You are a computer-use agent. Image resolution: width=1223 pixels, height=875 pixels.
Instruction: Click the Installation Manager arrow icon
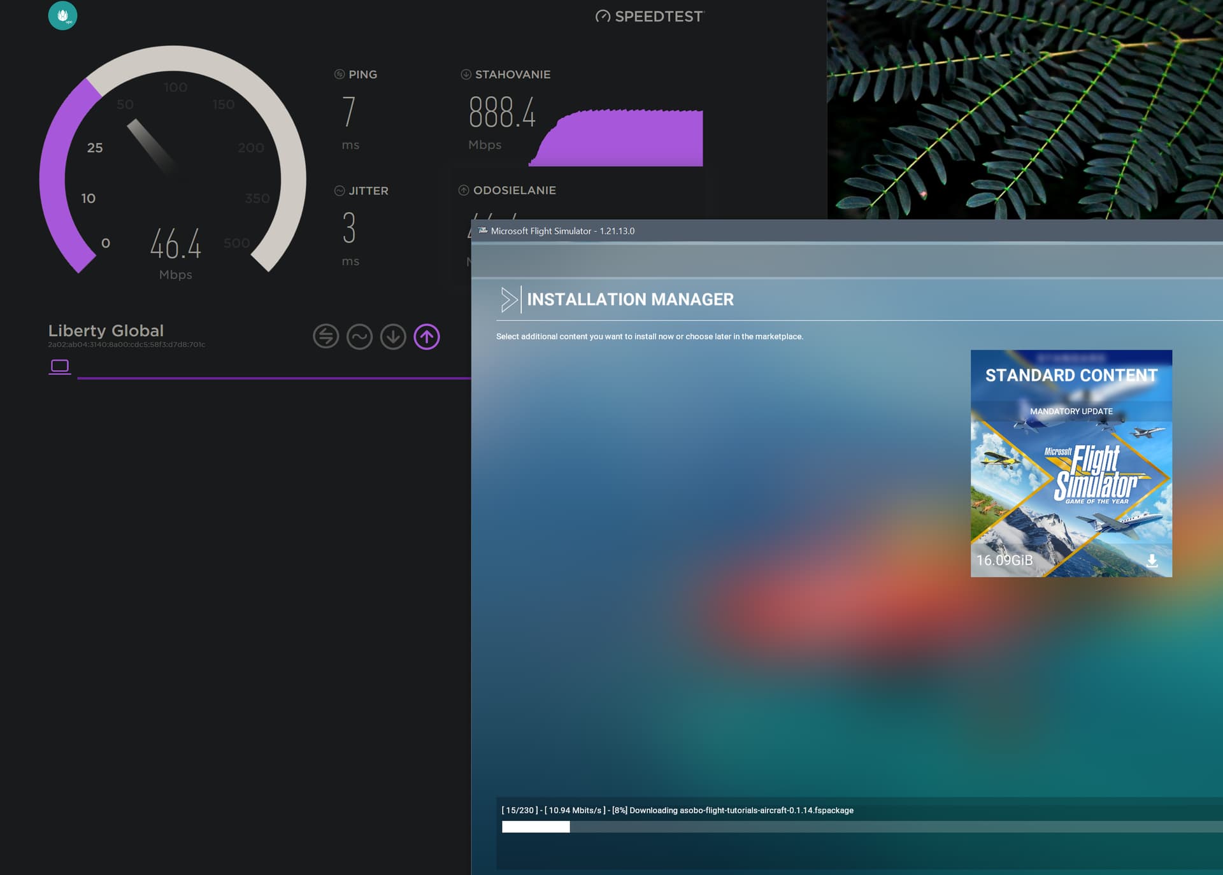point(509,299)
